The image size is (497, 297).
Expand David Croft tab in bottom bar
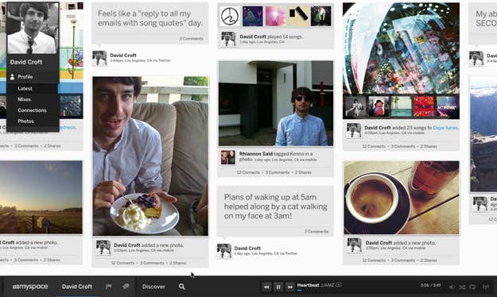tap(77, 287)
